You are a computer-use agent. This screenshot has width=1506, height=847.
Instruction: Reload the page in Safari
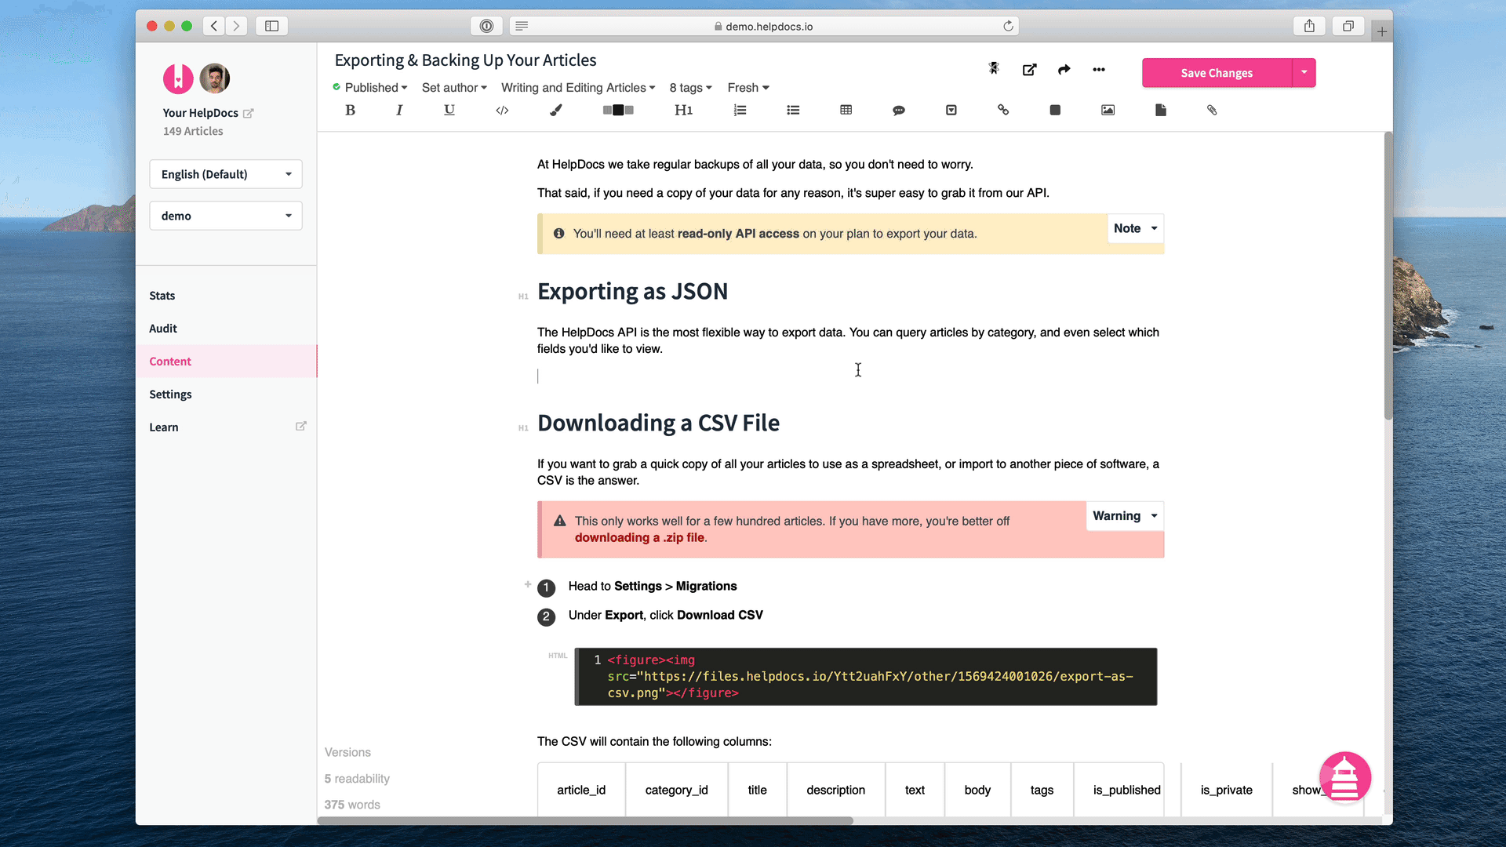point(1008,26)
